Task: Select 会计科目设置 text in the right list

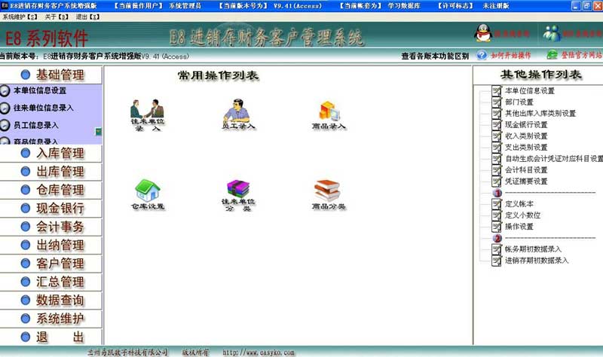Action: coord(526,170)
